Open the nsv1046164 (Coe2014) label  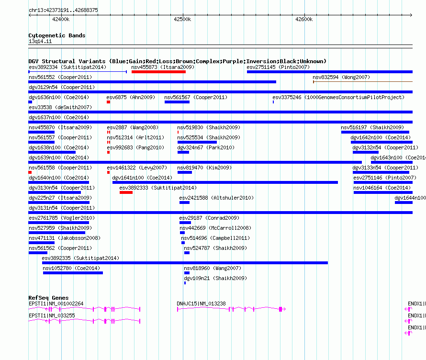(381, 188)
